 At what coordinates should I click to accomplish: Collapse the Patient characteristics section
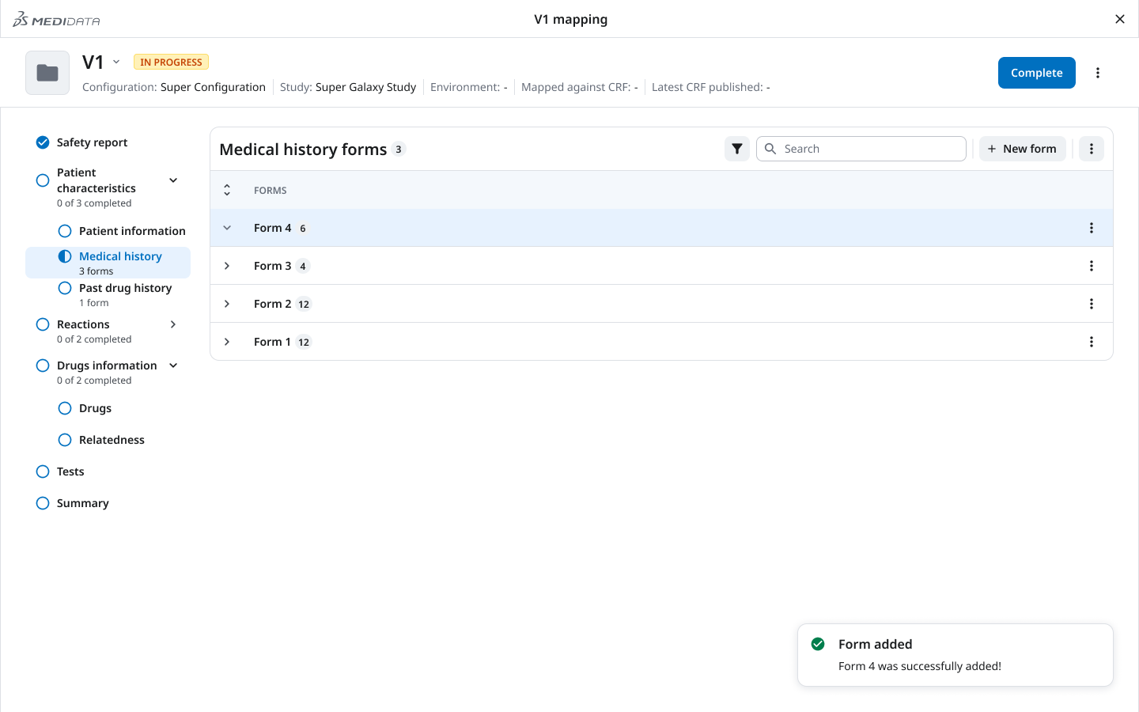tap(172, 180)
